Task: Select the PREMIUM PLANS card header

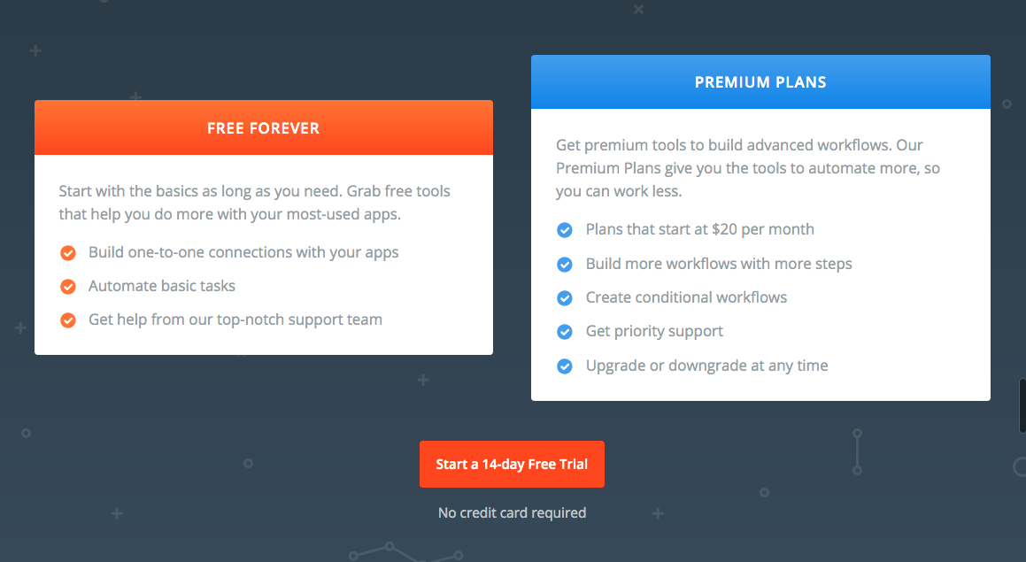Action: coord(760,81)
